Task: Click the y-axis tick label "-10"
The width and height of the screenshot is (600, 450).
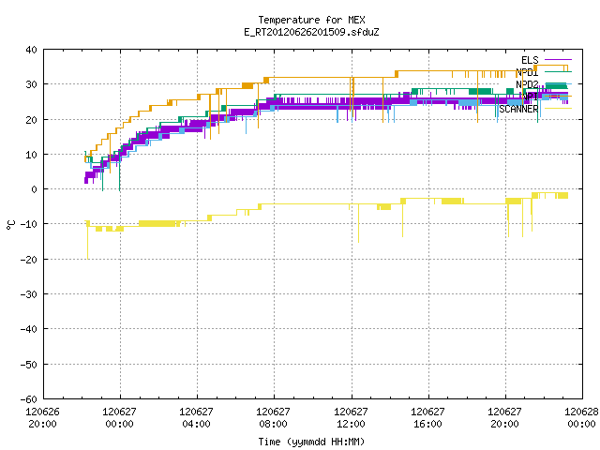Action: [29, 224]
